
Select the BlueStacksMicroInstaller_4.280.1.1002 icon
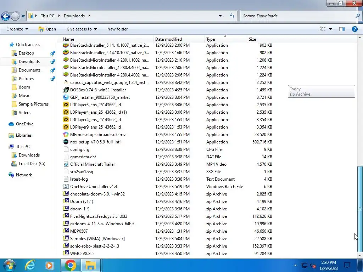tap(66, 60)
